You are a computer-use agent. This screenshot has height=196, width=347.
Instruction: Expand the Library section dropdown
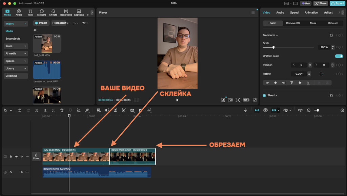tap(16, 68)
